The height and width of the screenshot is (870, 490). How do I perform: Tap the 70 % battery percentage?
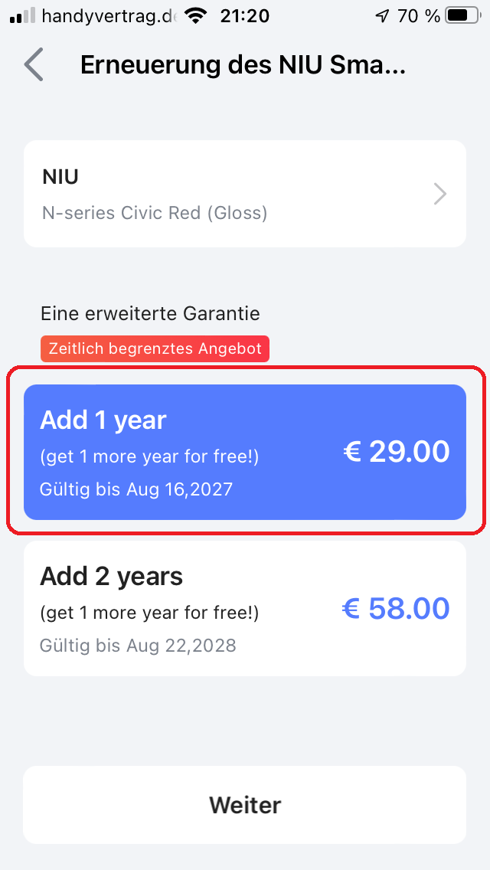[419, 15]
